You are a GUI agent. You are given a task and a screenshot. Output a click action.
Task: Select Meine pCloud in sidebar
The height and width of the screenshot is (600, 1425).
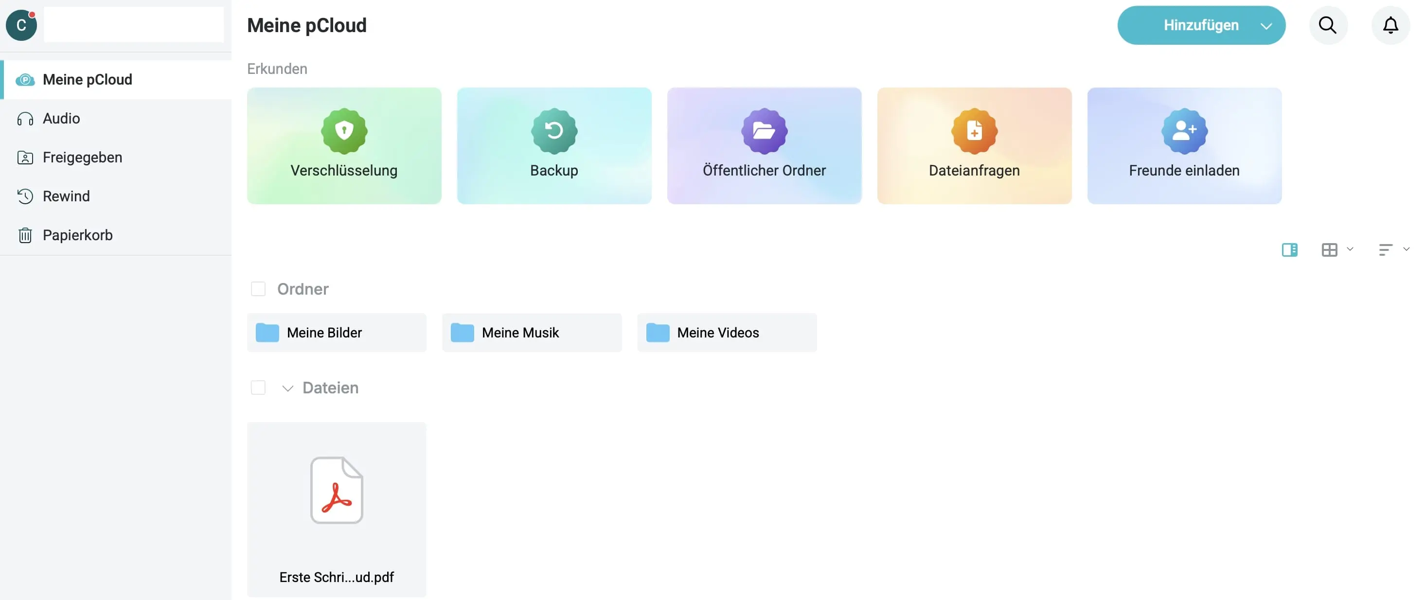pos(116,80)
